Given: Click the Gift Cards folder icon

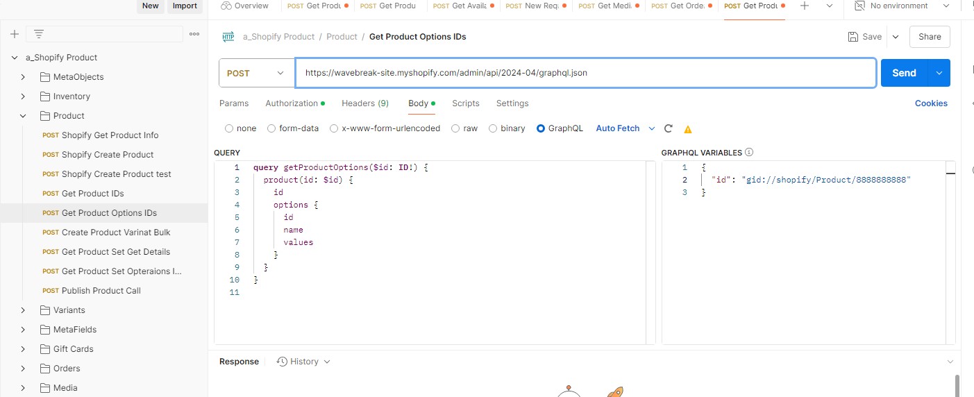Looking at the screenshot, I should 45,349.
